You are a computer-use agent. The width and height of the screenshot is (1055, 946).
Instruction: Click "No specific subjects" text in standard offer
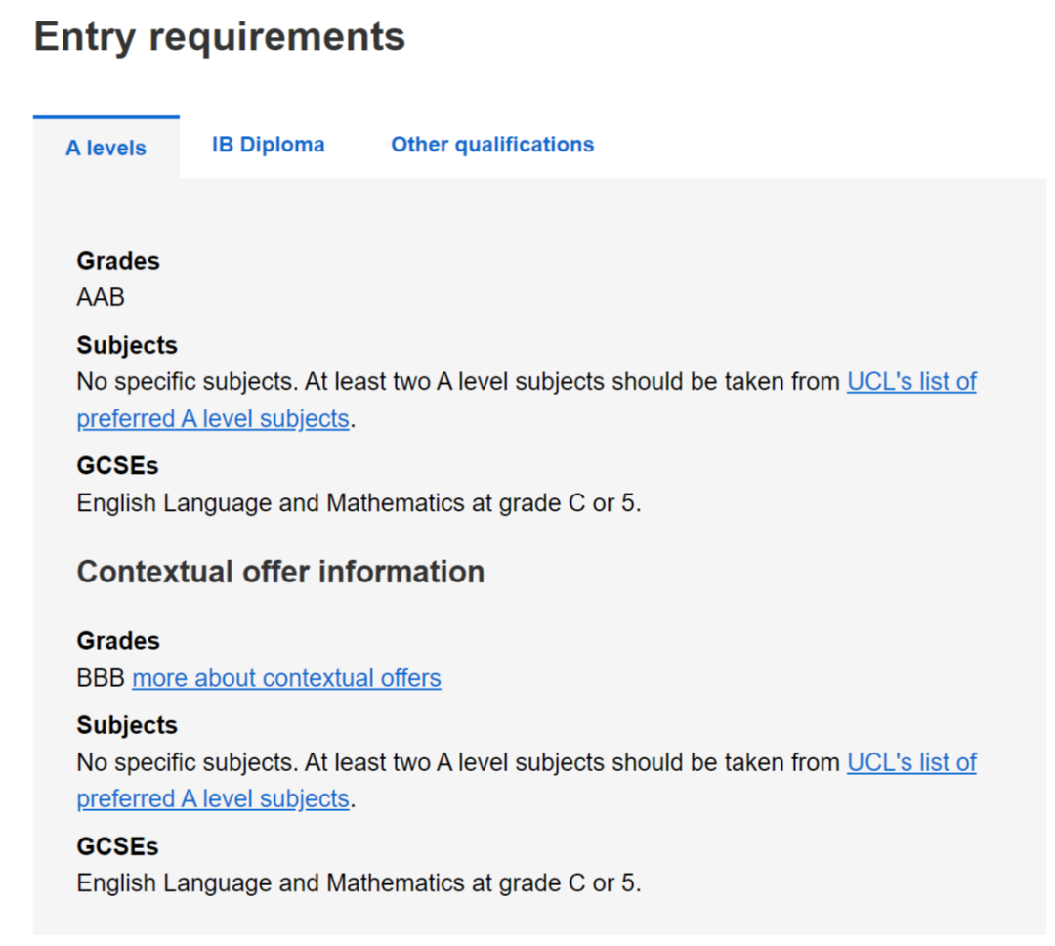coord(186,381)
